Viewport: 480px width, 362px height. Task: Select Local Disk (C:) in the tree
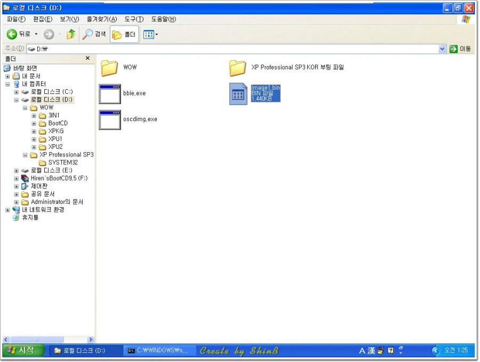[x=51, y=92]
